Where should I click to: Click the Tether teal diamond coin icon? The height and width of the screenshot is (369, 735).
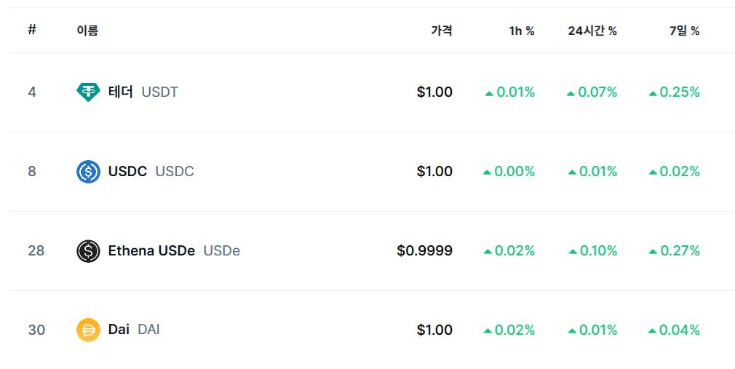[x=88, y=92]
